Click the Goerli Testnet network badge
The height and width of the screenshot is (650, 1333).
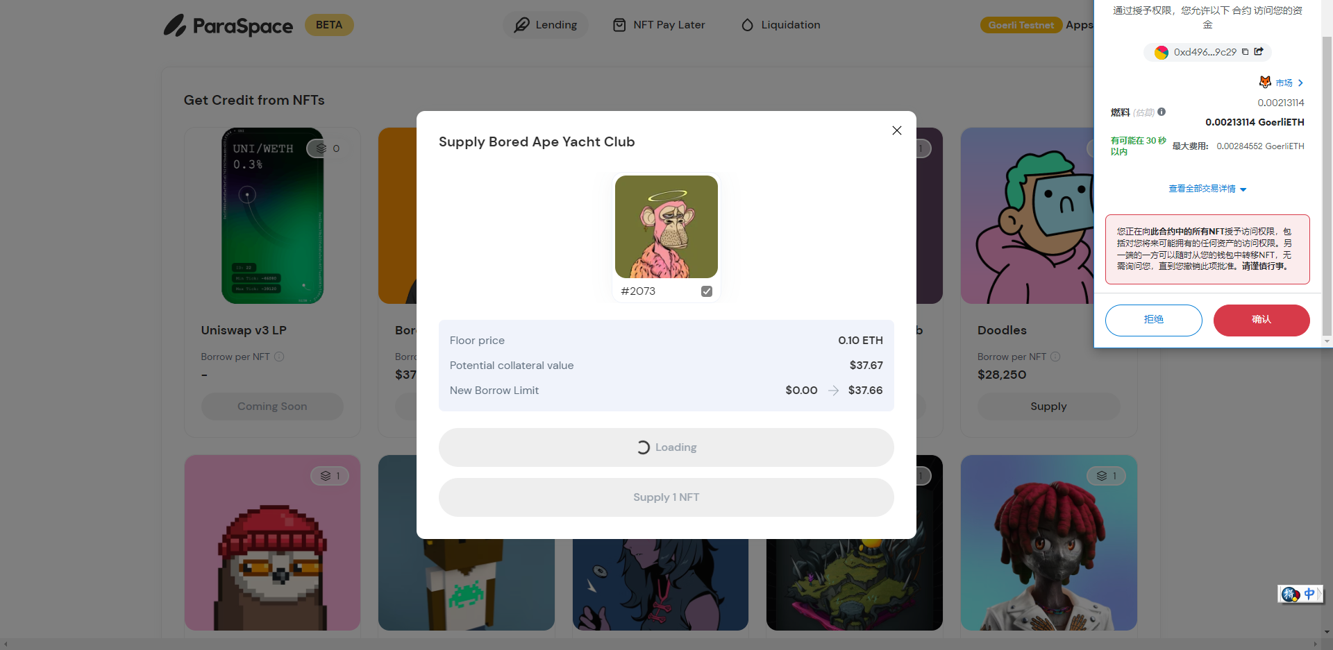coord(1021,25)
